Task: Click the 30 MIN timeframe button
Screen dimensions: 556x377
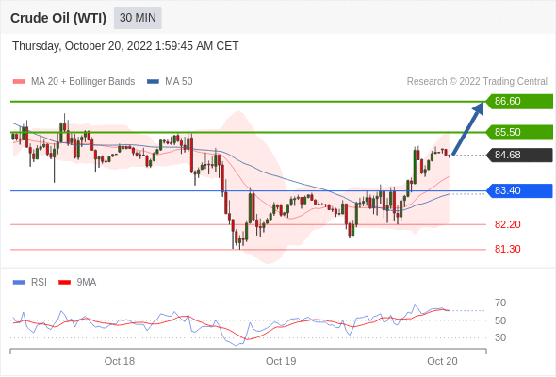Action: (138, 18)
